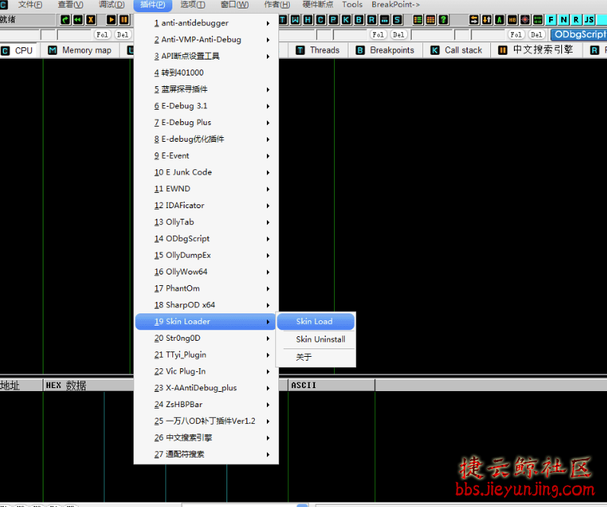
Task: Click the three-dots run trace toolbar icon
Action: 384,20
